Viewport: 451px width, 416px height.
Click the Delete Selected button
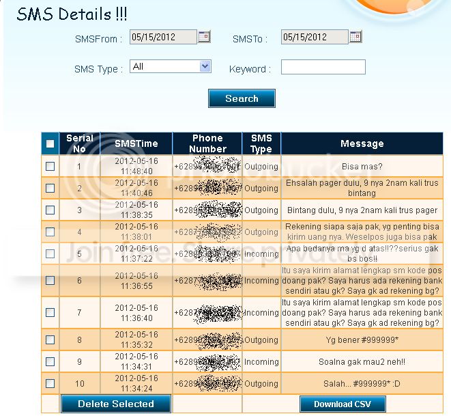coord(116,404)
